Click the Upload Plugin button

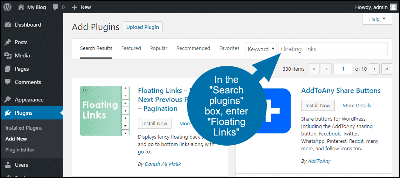(x=143, y=27)
